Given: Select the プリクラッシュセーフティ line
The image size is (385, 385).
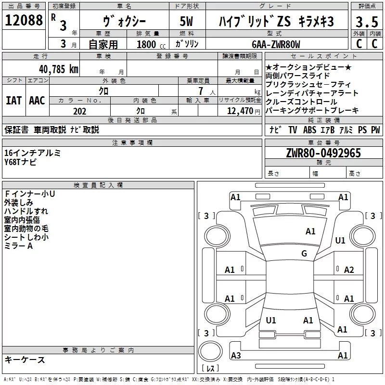Looking at the screenshot, I should click(308, 85).
